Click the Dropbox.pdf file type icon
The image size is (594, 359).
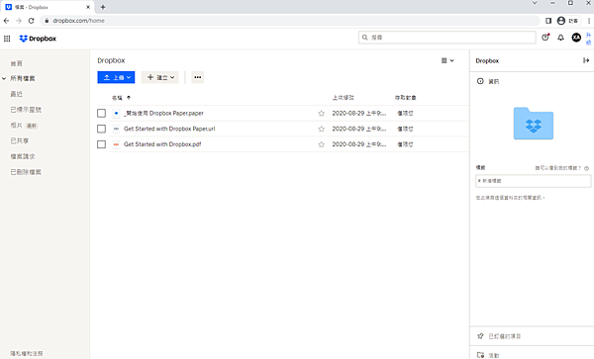116,144
